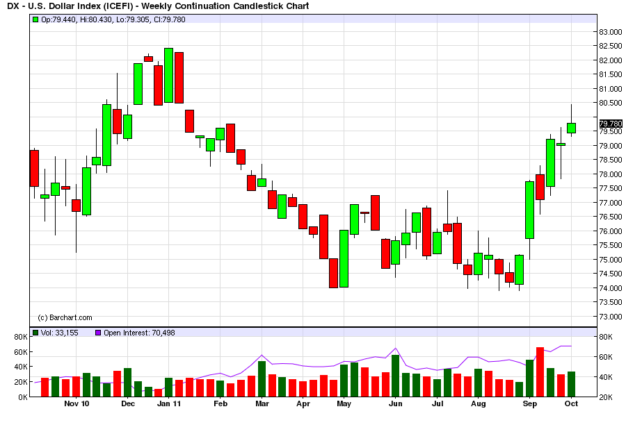Click the left volume axis '60K' label
The height and width of the screenshot is (425, 626).
coord(21,352)
